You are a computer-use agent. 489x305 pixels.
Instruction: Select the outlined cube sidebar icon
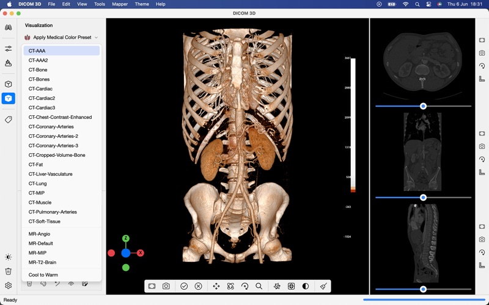point(9,84)
